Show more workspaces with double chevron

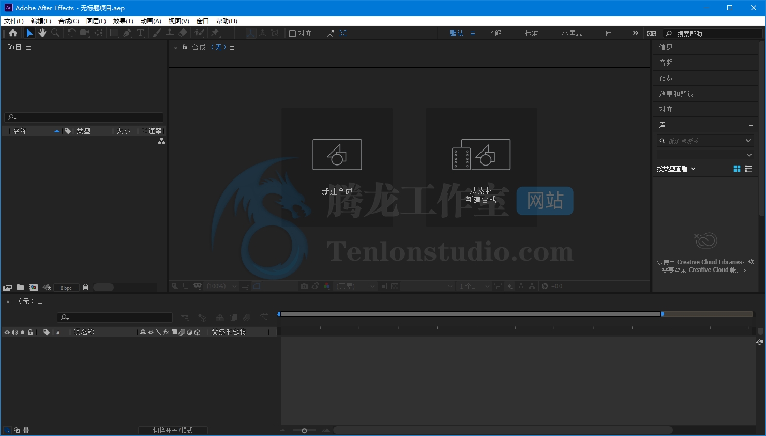coord(636,33)
